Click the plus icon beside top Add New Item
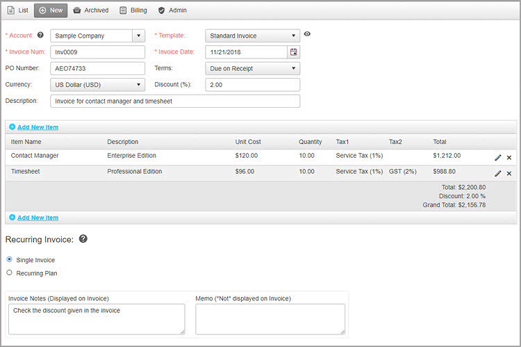This screenshot has width=521, height=347. click(x=13, y=127)
